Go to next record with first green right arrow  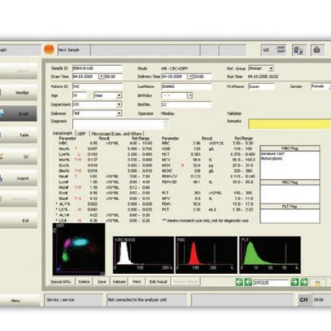295,282
